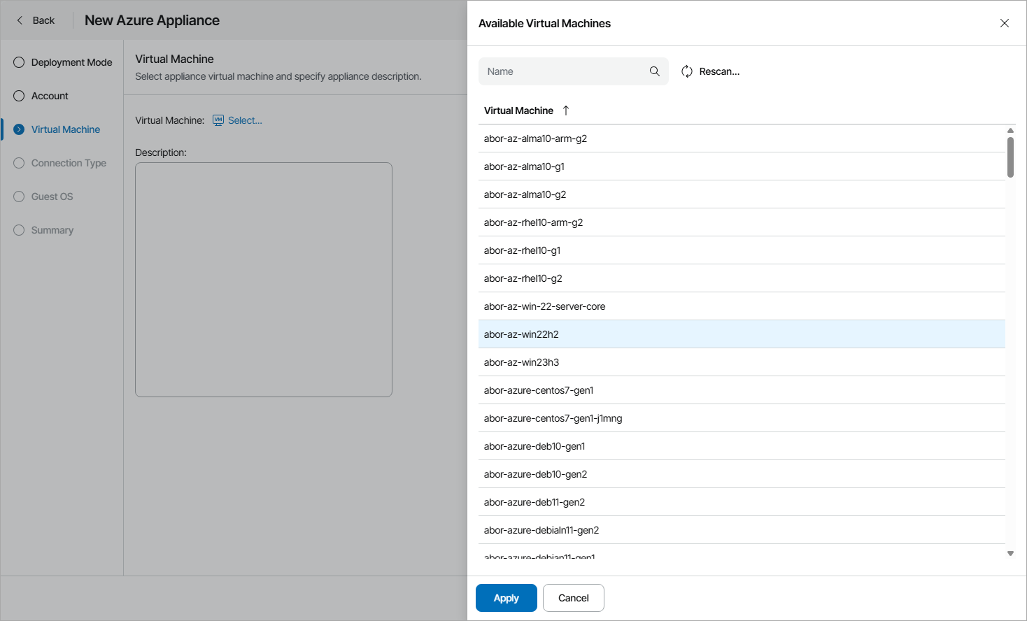The width and height of the screenshot is (1027, 621).
Task: Click the magnifying glass search icon
Action: coord(654,71)
